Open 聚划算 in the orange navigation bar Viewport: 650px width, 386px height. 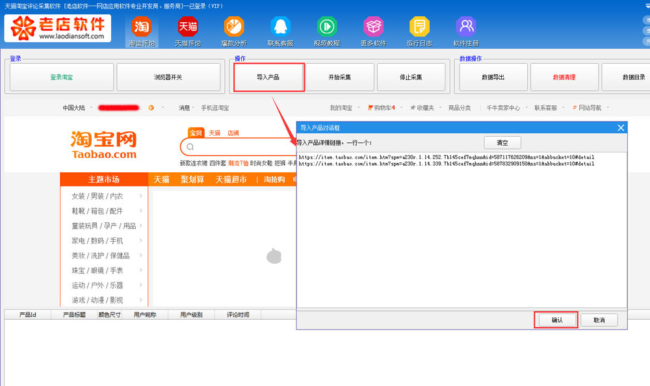point(192,179)
